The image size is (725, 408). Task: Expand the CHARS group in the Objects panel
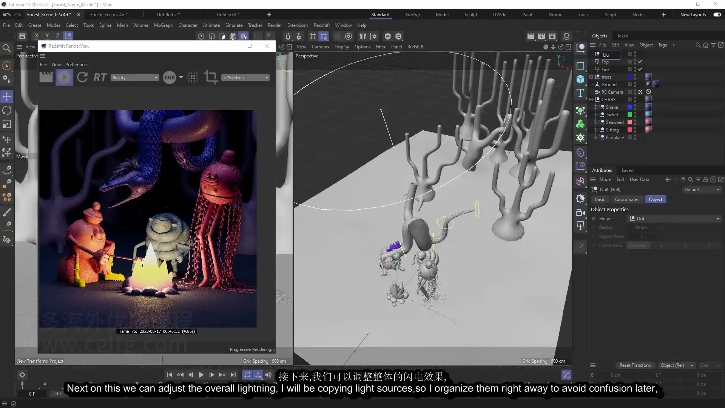click(591, 99)
